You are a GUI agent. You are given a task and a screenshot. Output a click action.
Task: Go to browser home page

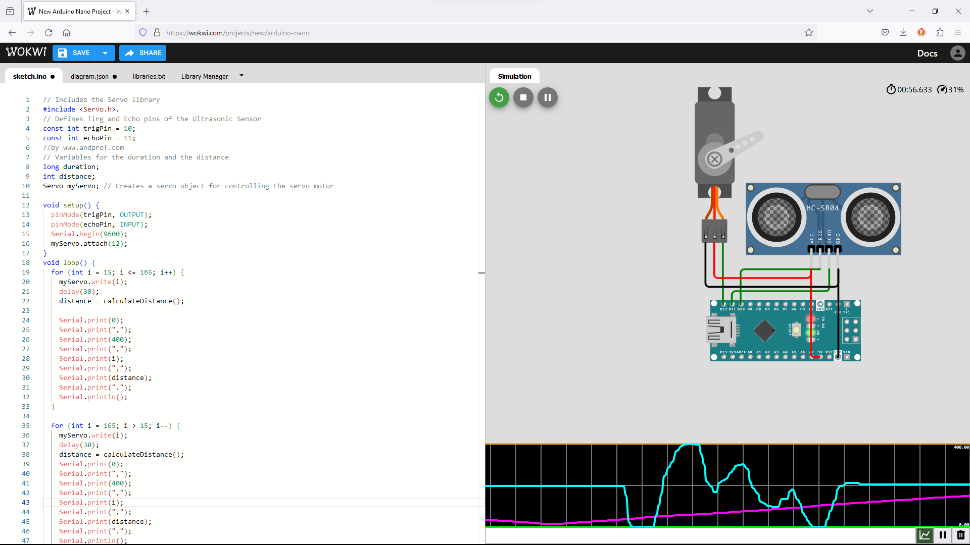(x=66, y=33)
